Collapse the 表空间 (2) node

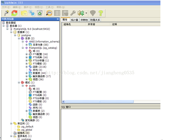coord(11,124)
